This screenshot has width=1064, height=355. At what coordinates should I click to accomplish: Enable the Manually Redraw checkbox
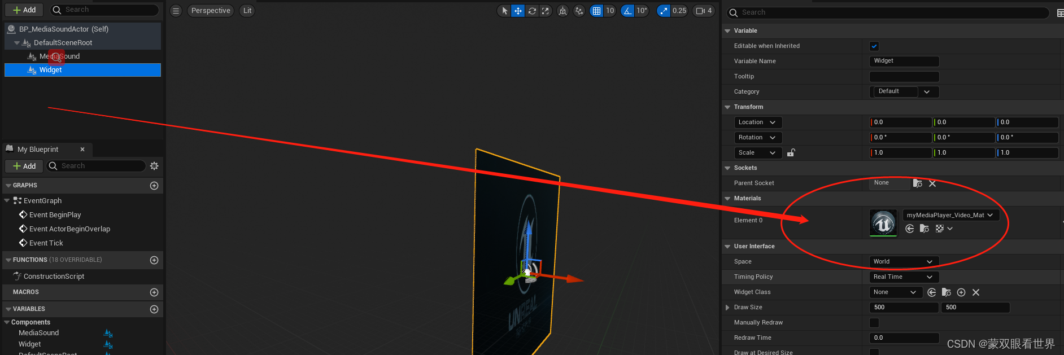(874, 323)
